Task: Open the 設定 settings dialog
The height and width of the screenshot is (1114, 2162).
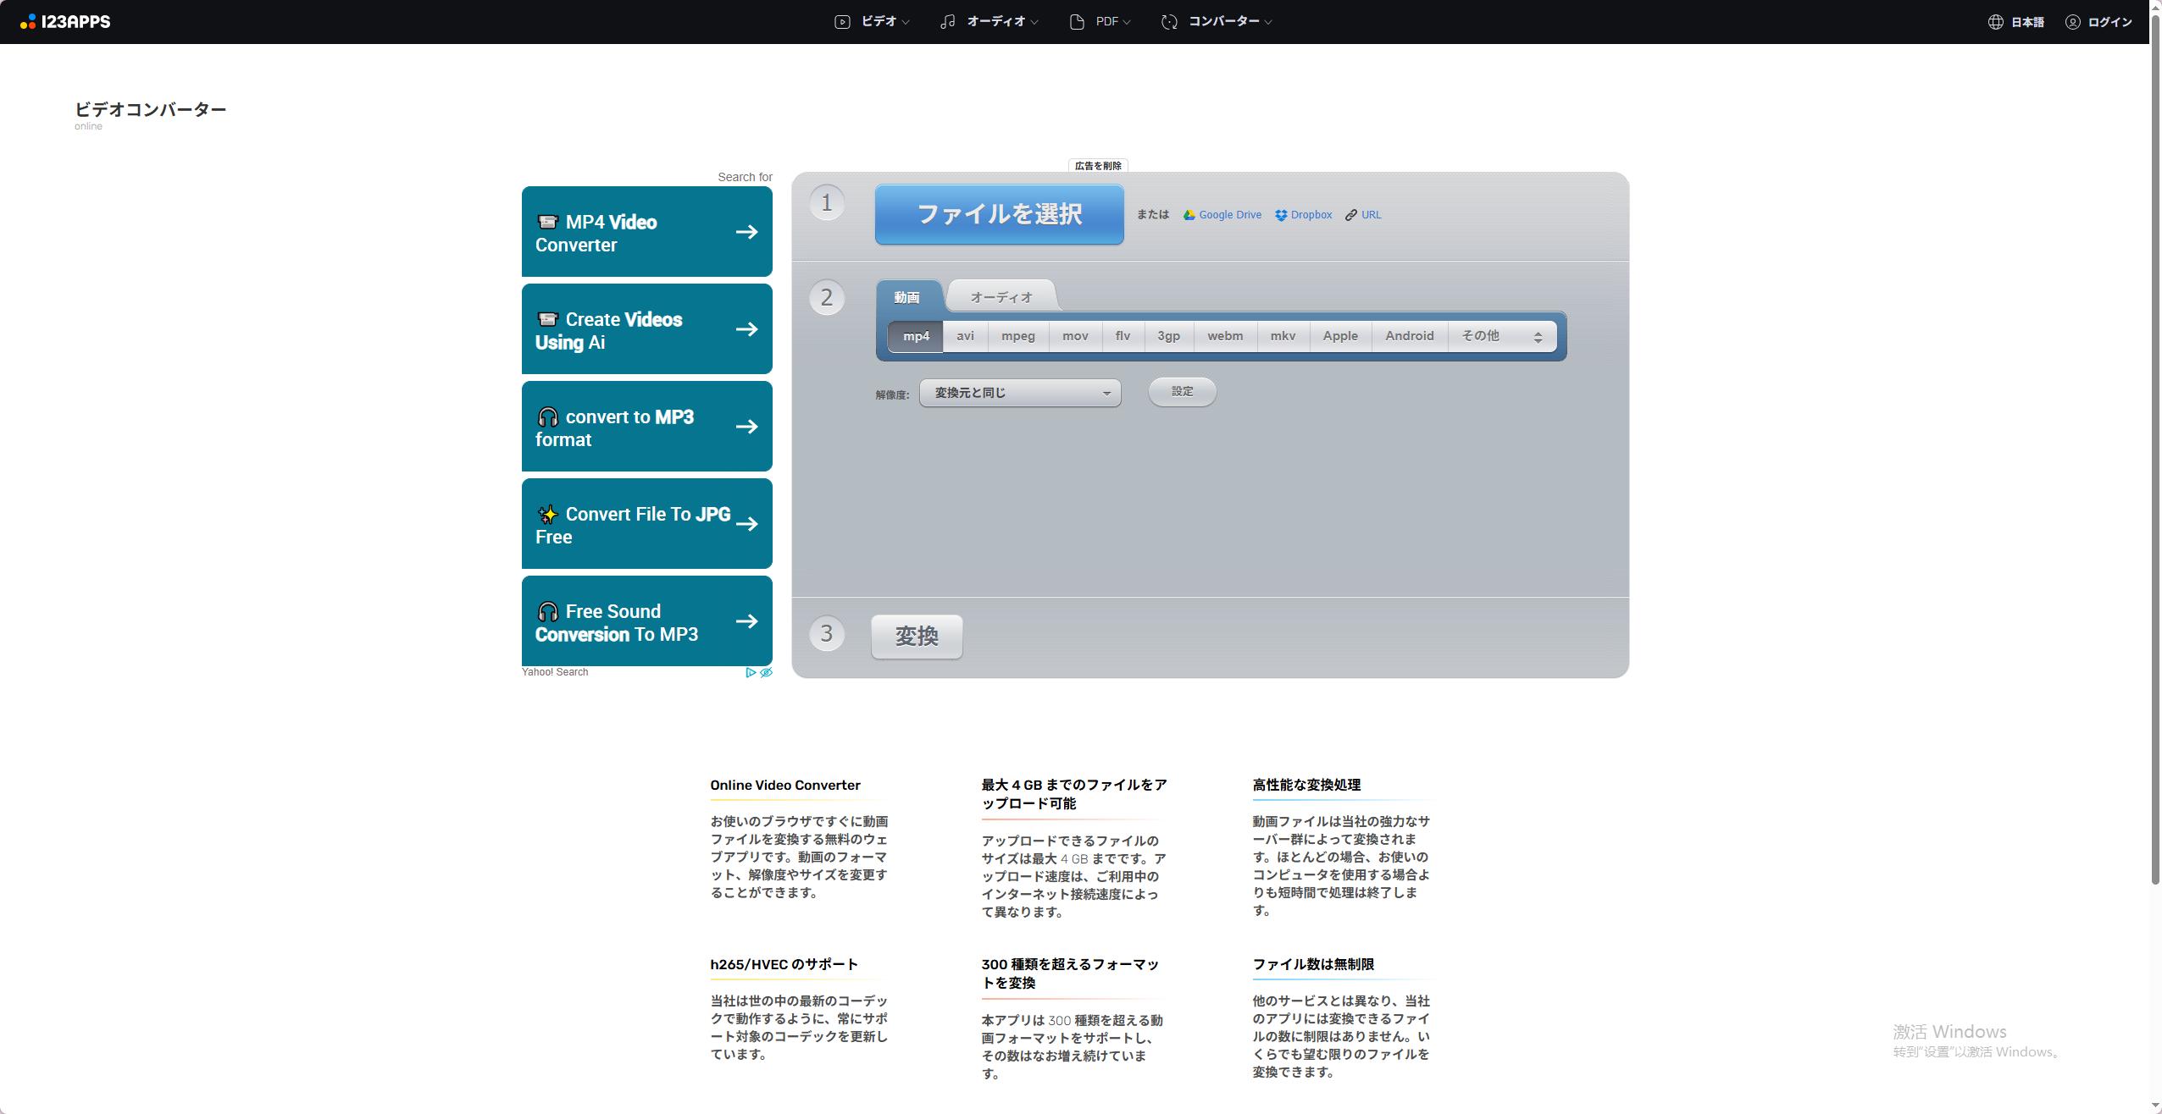Action: point(1182,391)
